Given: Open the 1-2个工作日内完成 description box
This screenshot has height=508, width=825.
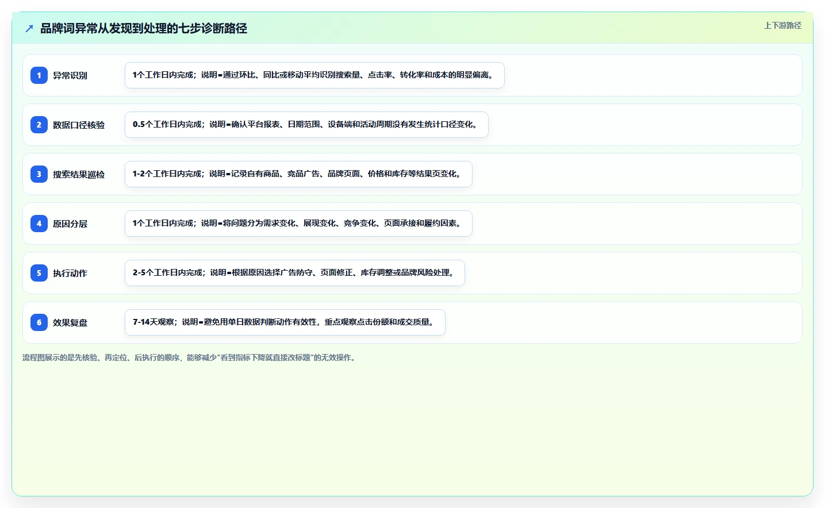Looking at the screenshot, I should pyautogui.click(x=298, y=174).
